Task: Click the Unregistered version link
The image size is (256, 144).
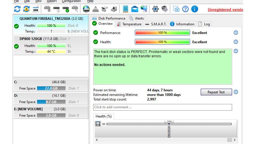Action: pyautogui.click(x=225, y=10)
